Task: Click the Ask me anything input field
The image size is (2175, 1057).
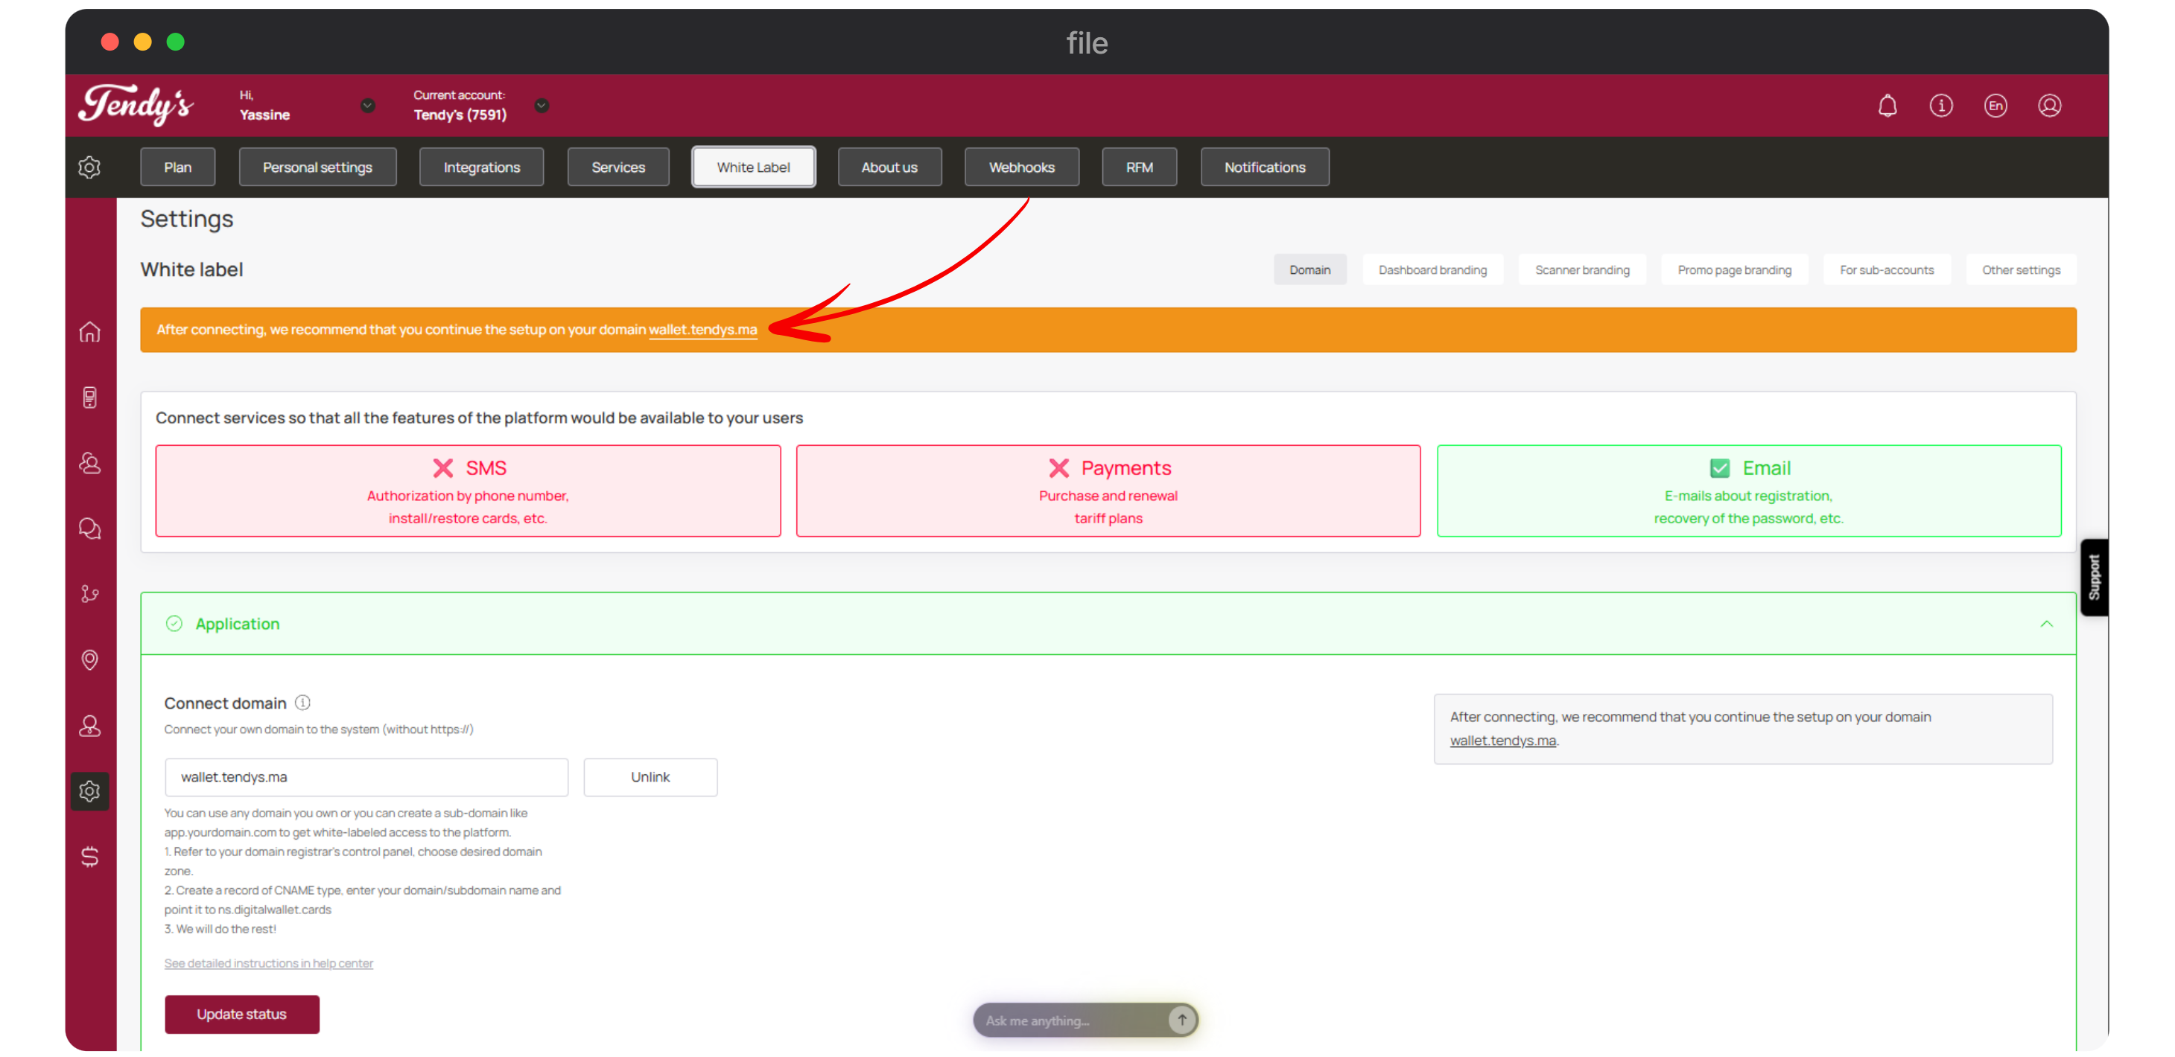Action: (1068, 1021)
